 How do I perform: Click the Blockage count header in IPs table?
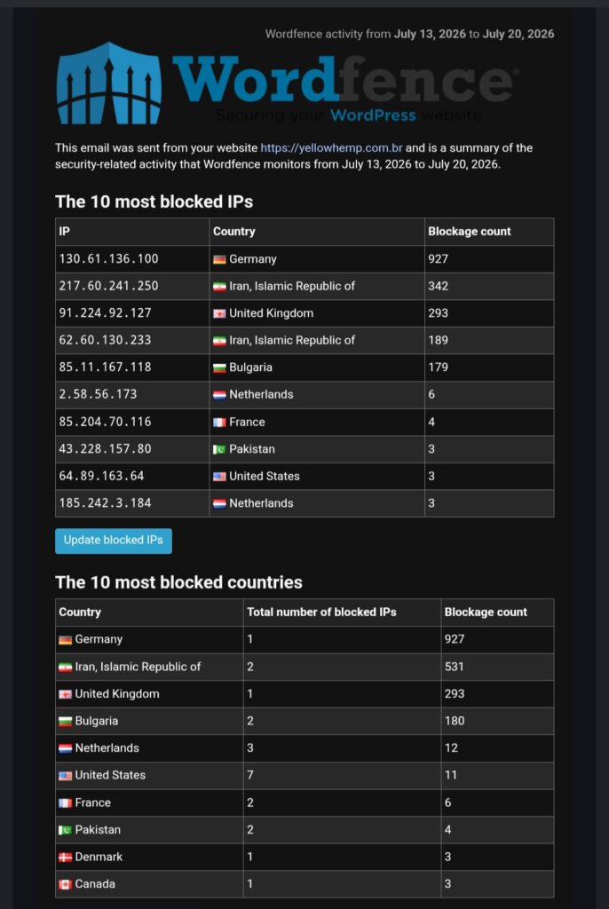coord(470,232)
